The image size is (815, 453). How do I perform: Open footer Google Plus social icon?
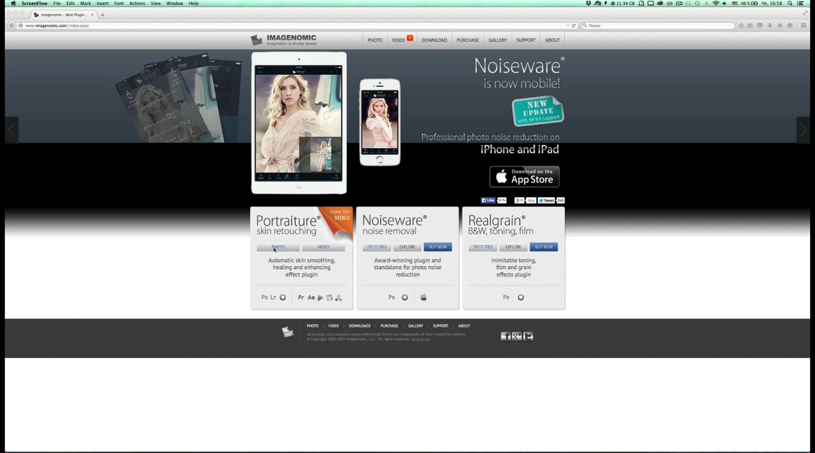(517, 336)
